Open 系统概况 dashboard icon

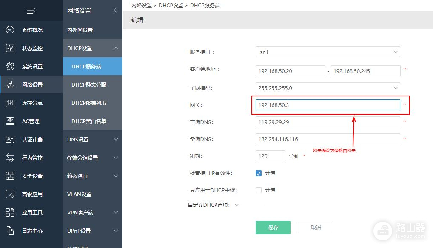point(10,30)
